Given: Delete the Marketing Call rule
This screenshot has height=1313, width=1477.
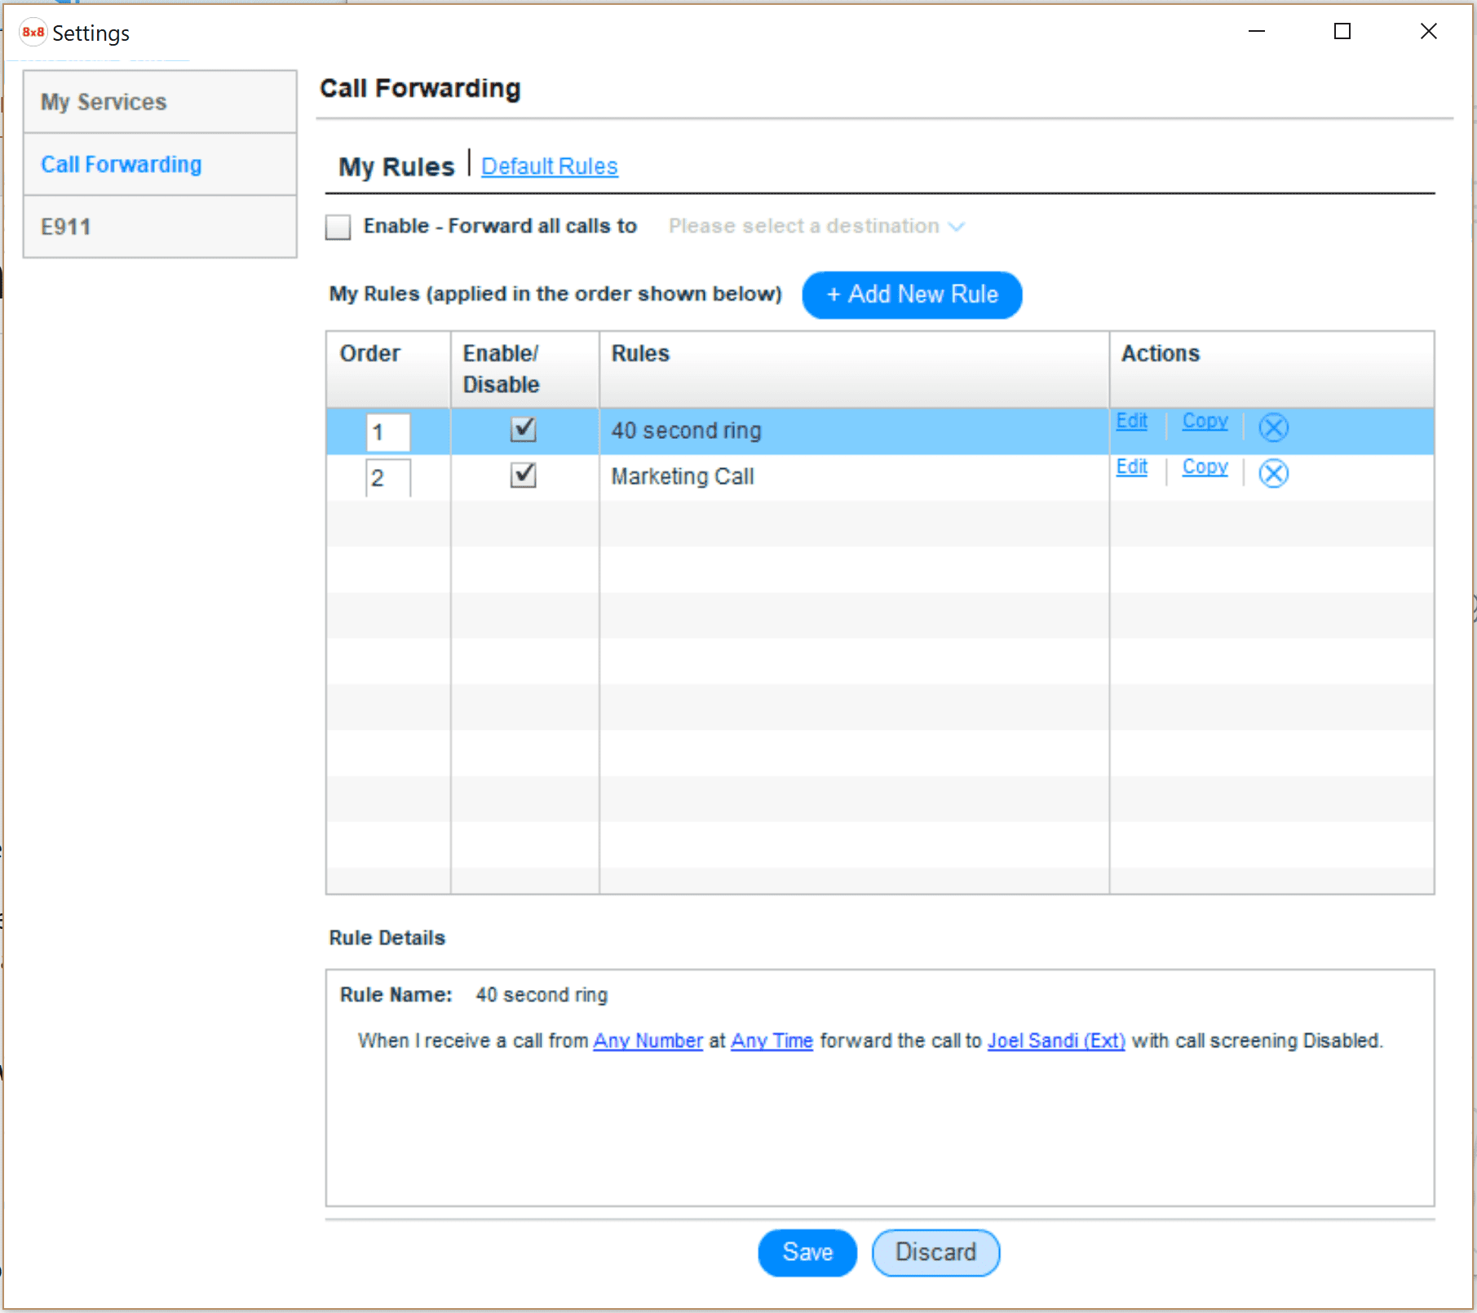Looking at the screenshot, I should click(1273, 473).
